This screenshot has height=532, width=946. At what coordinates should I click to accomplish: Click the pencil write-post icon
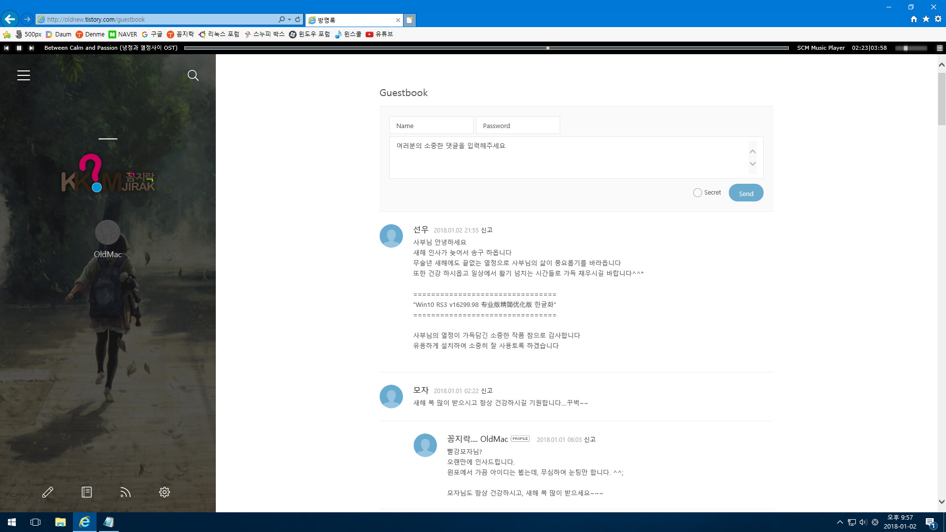click(48, 492)
